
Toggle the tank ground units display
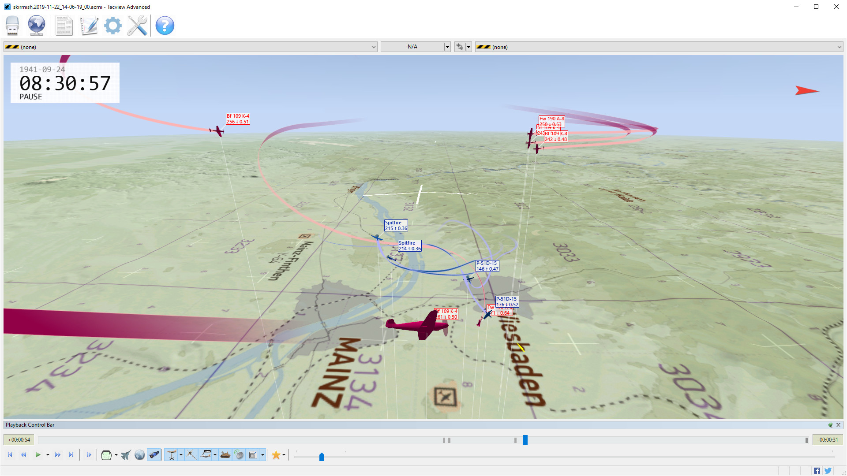[225, 454]
